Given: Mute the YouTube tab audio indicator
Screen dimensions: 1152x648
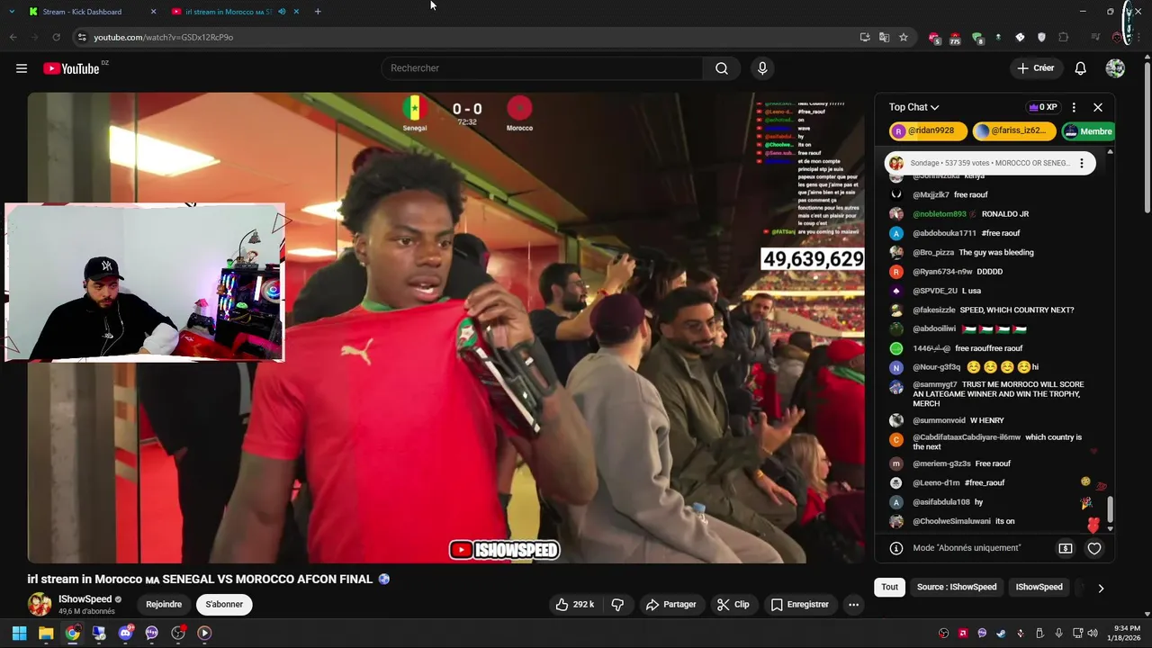Looking at the screenshot, I should [x=283, y=12].
